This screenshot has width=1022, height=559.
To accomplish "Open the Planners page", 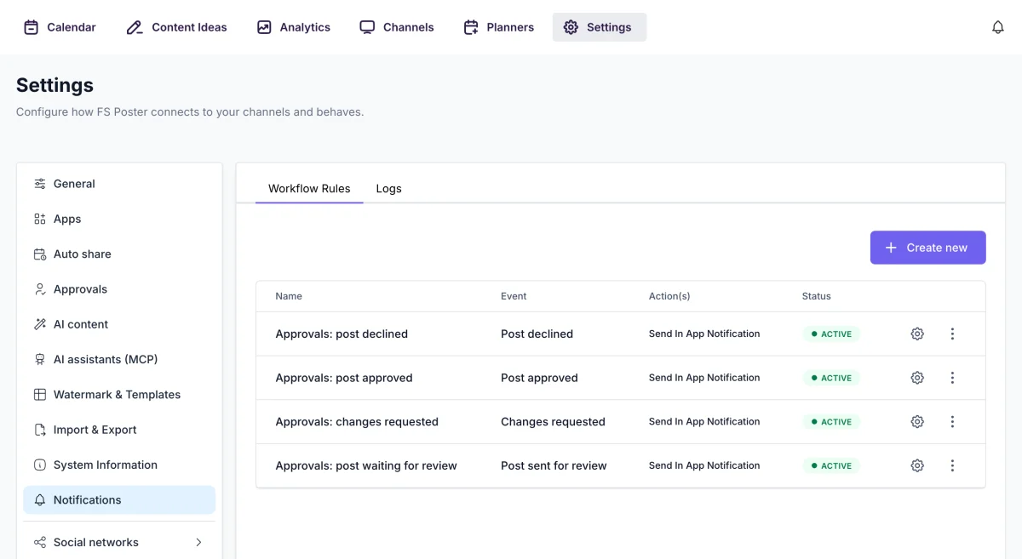I will tap(498, 27).
